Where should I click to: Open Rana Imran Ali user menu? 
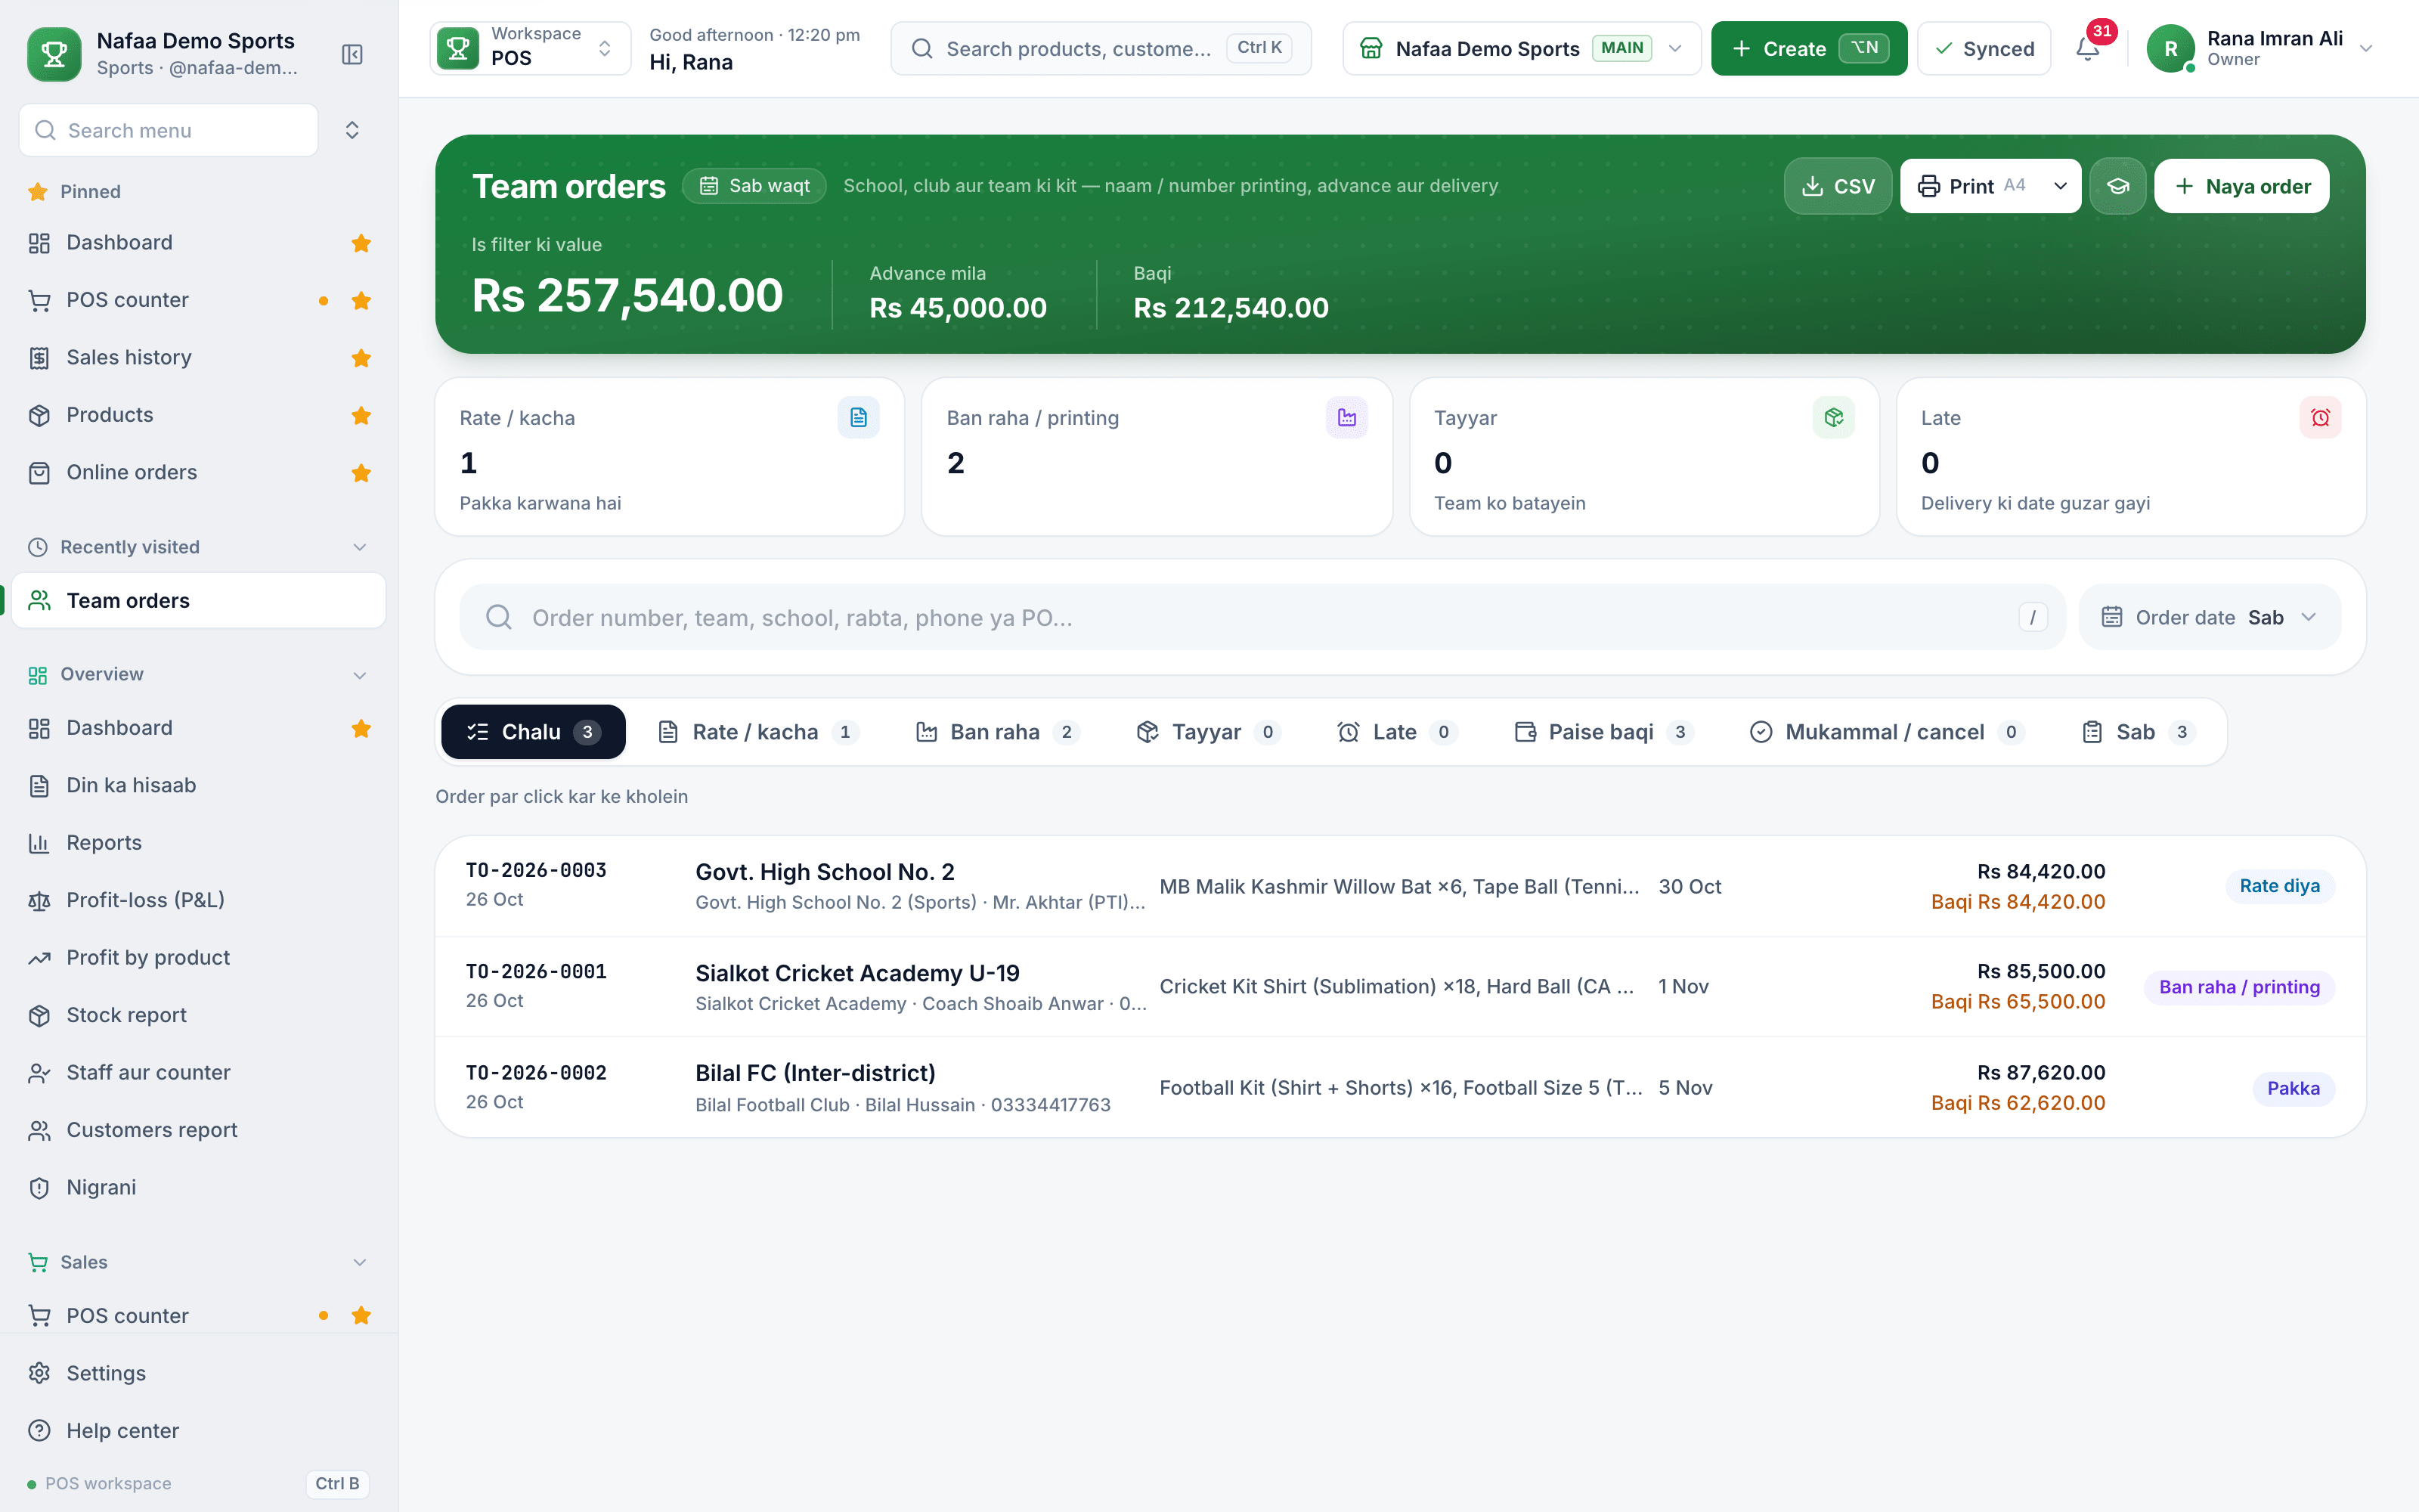pyautogui.click(x=2261, y=48)
